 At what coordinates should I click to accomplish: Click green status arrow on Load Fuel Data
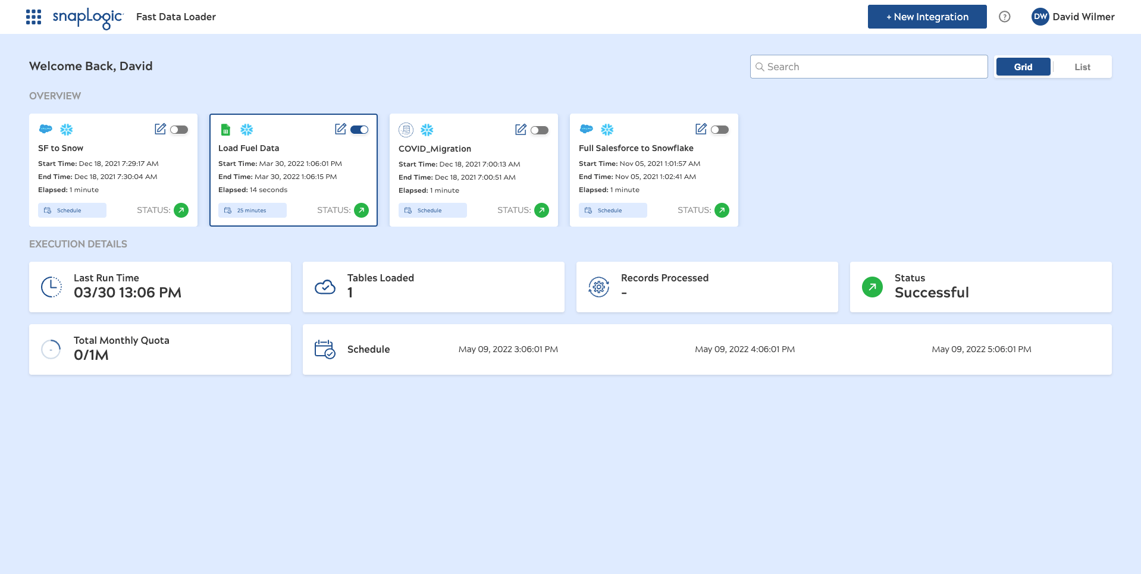(361, 210)
